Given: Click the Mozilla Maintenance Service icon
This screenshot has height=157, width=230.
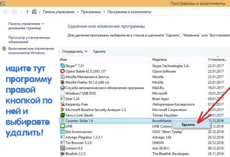Looking at the screenshot, I should tap(62, 77).
